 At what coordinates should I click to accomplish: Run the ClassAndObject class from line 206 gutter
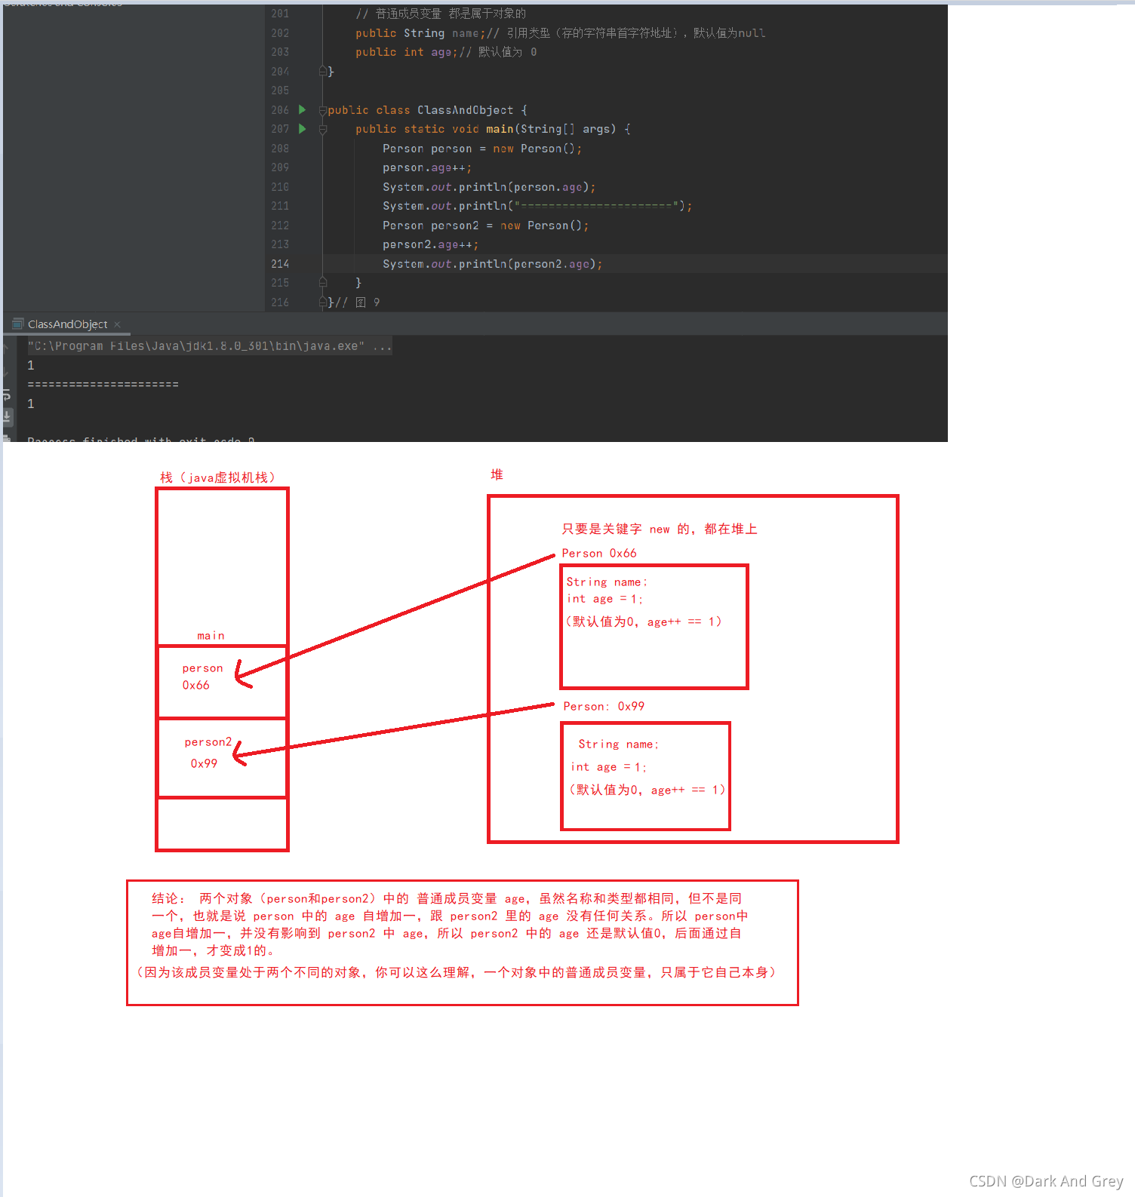[302, 110]
